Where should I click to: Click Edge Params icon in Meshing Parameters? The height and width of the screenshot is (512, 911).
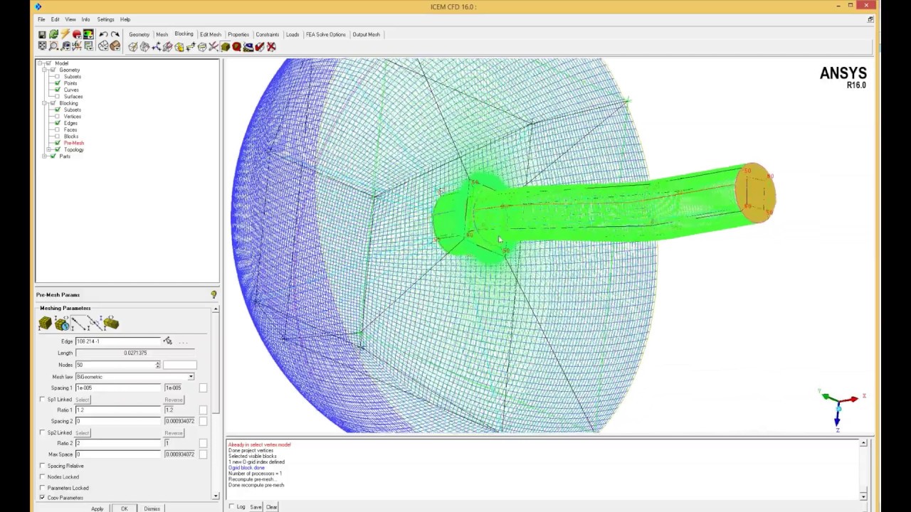point(78,324)
